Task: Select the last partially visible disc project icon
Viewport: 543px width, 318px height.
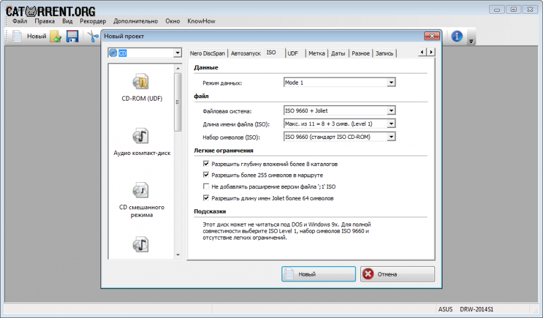Action: click(x=141, y=245)
